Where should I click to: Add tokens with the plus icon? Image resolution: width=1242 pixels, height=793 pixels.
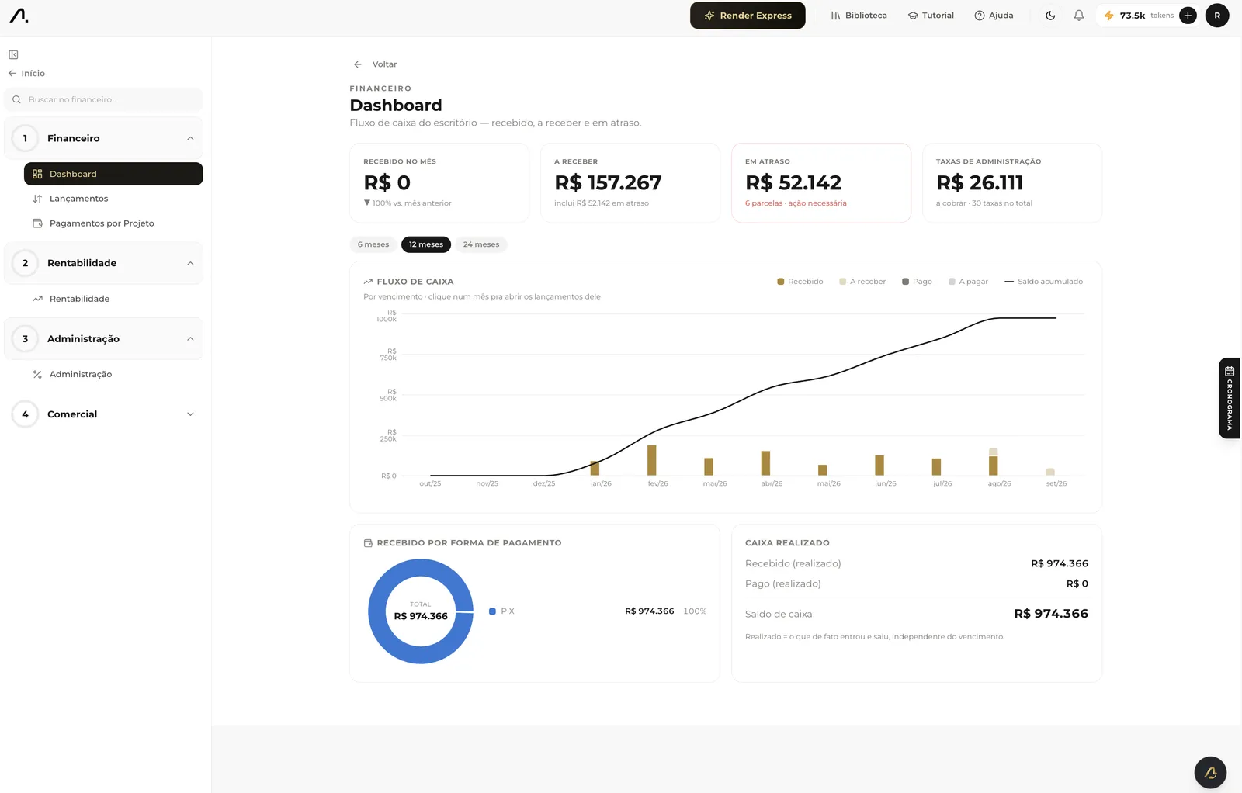[x=1188, y=16]
